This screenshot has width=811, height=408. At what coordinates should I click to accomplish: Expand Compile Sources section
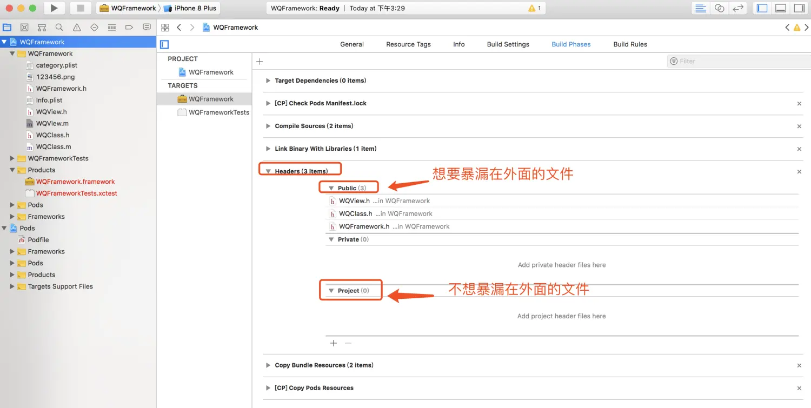tap(268, 126)
